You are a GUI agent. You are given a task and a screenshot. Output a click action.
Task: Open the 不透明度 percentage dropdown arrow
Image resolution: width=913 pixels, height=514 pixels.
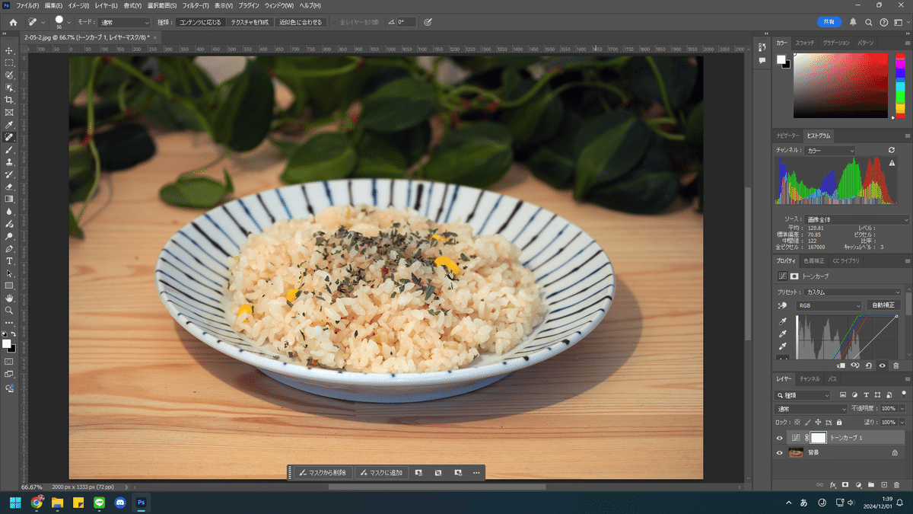click(902, 409)
